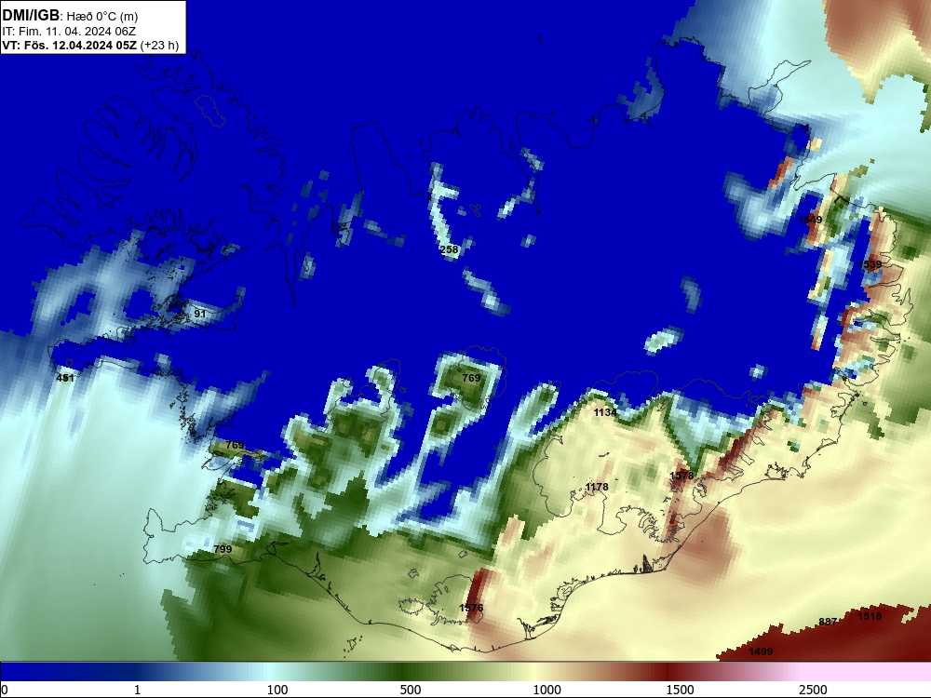
Task: Select the 258 value on the map
Action: (x=450, y=249)
